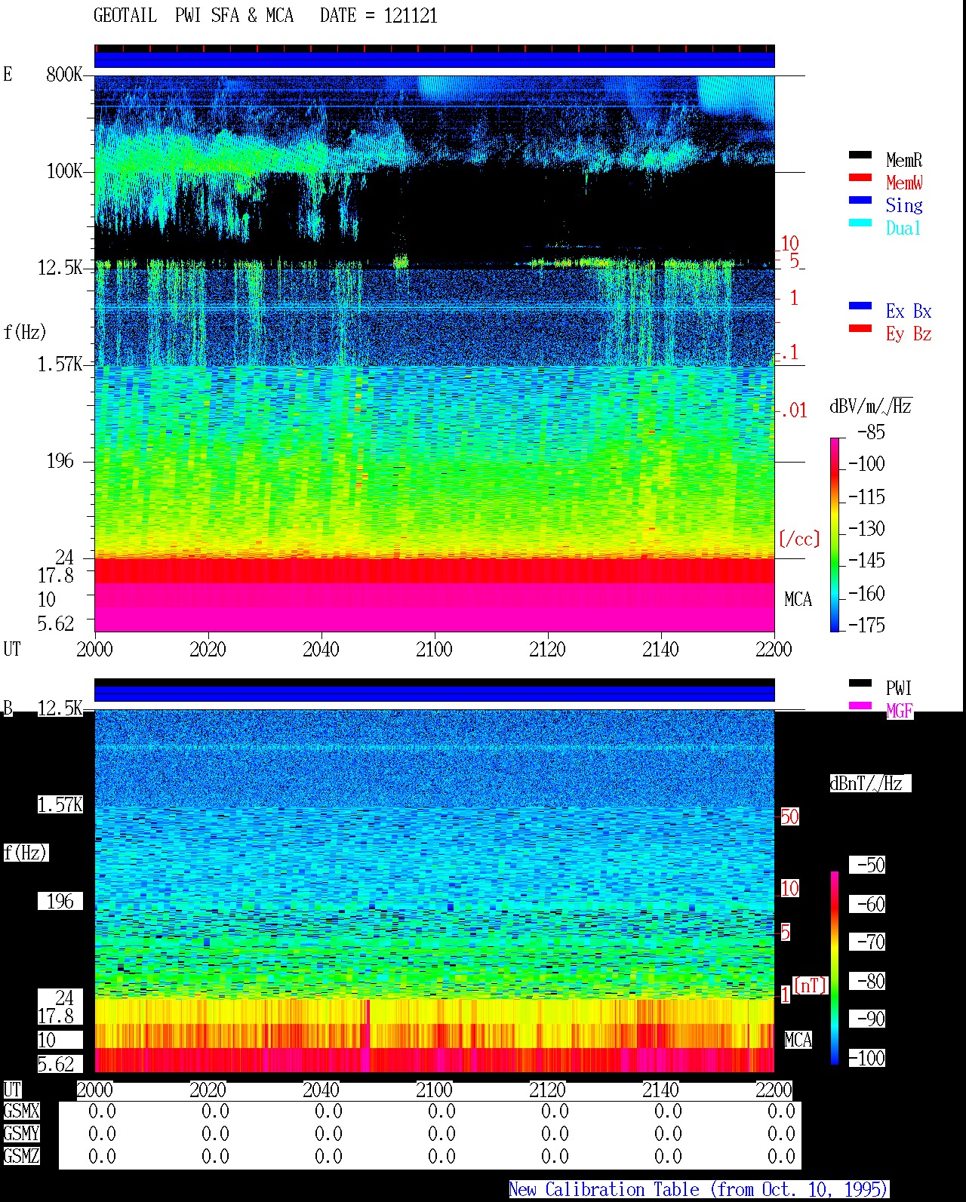Click the red [/cc] density unit label
Image resolution: width=966 pixels, height=1202 pixels.
[x=799, y=539]
